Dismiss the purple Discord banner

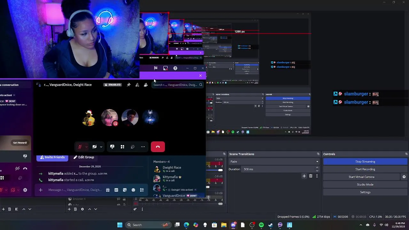click(x=200, y=75)
